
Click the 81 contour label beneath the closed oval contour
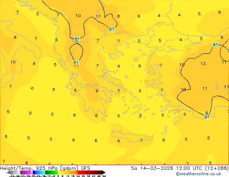tap(76, 62)
